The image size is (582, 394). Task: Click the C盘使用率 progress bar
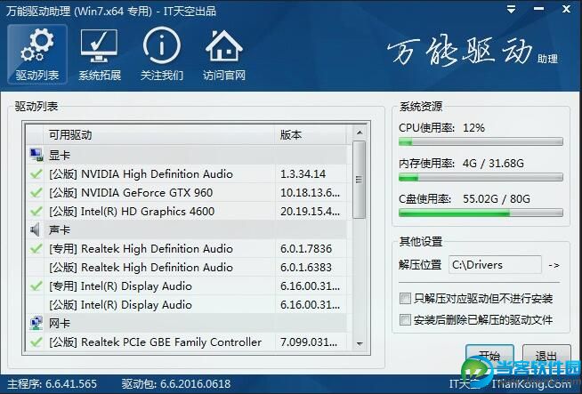click(x=481, y=213)
